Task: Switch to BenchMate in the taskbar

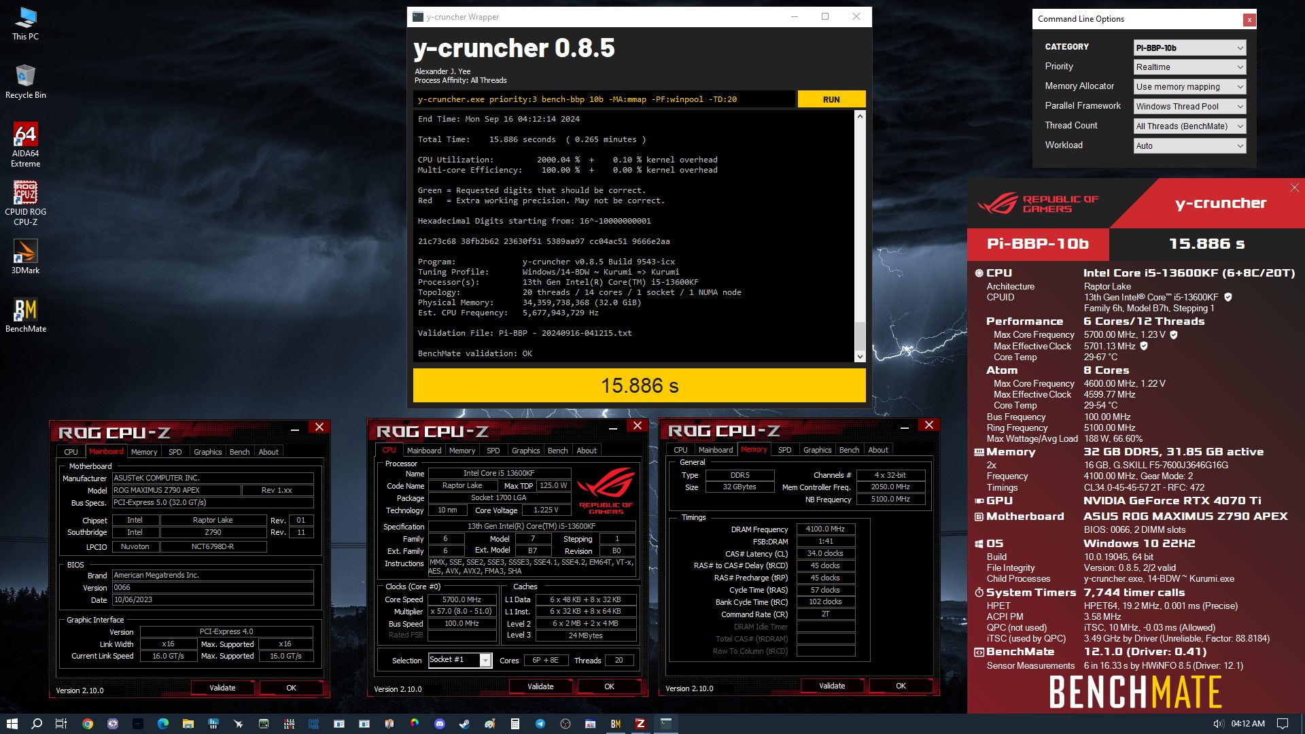Action: pos(616,724)
